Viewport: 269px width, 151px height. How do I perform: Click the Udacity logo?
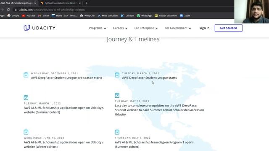pos(40,28)
